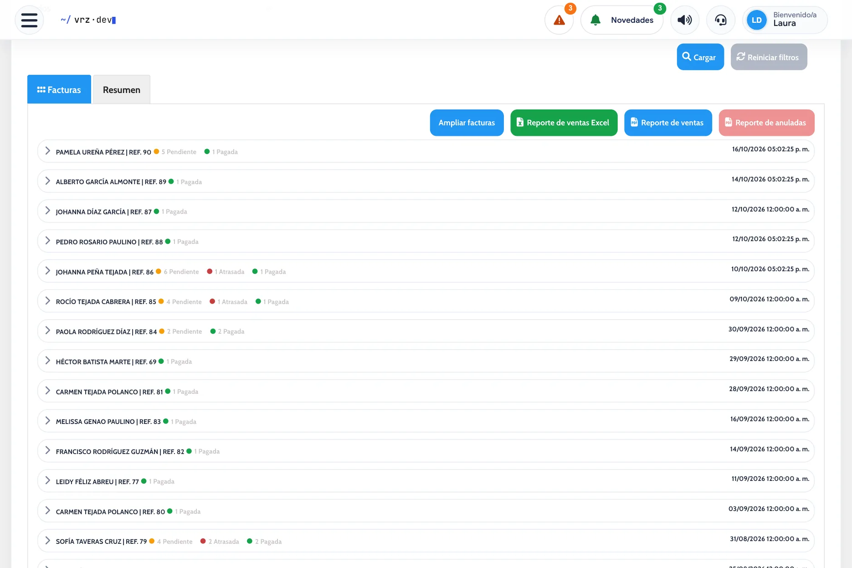
Task: Toggle the sound speaker icon
Action: [684, 20]
